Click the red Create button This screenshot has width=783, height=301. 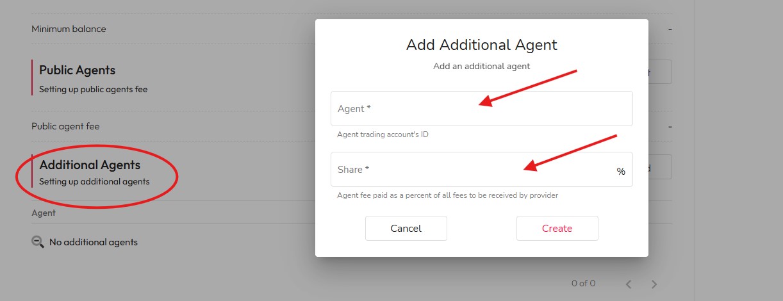point(557,228)
